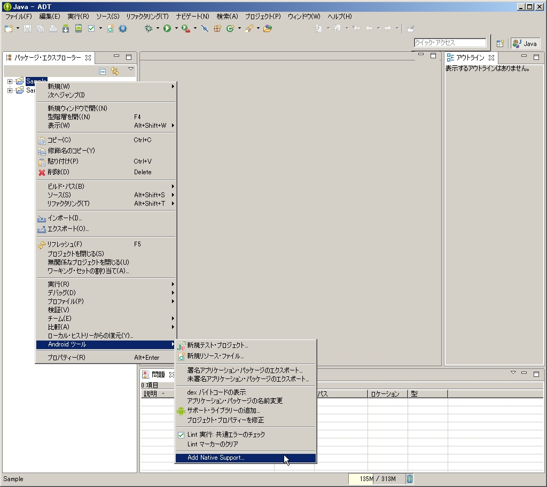Screen dimensions: 547x487
Task: Open dropdown arrow next to Run icon
Action: pos(176,28)
